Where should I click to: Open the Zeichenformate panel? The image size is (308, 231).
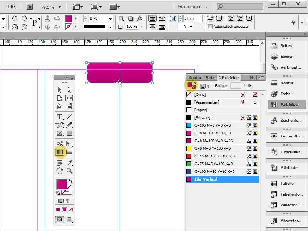pyautogui.click(x=286, y=121)
